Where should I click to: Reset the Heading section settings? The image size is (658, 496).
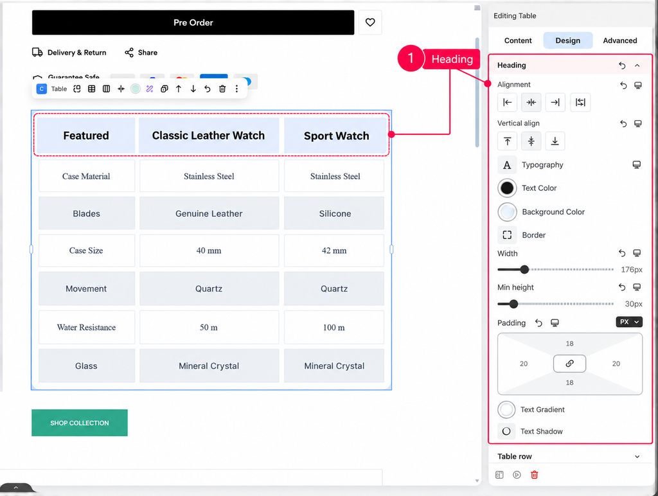pyautogui.click(x=622, y=66)
